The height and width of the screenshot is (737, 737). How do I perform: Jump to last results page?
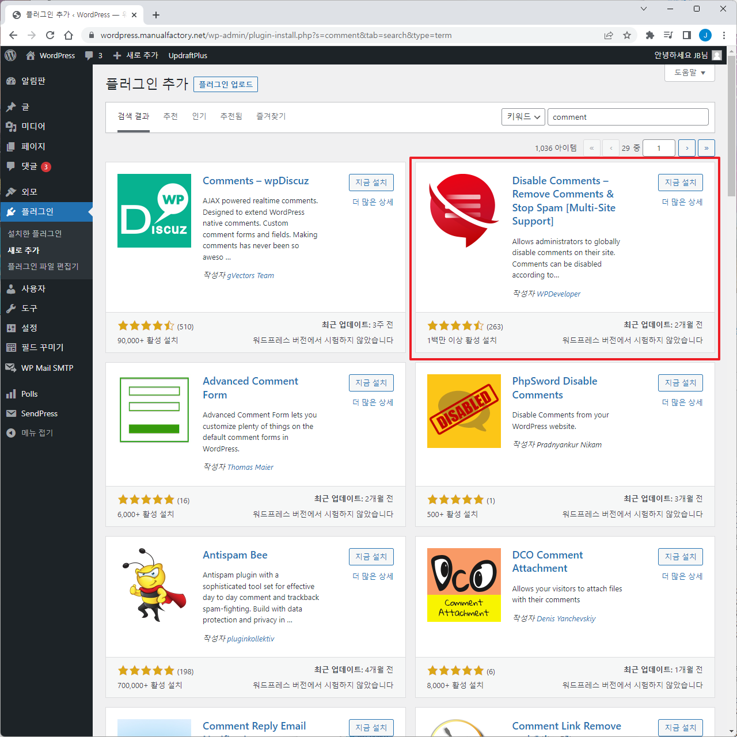pos(706,148)
